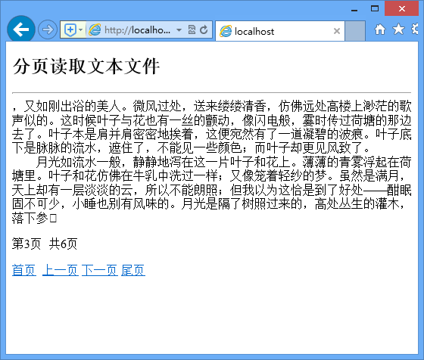The image size is (424, 360).
Task: Refresh the page with reload icon
Action: (x=204, y=29)
